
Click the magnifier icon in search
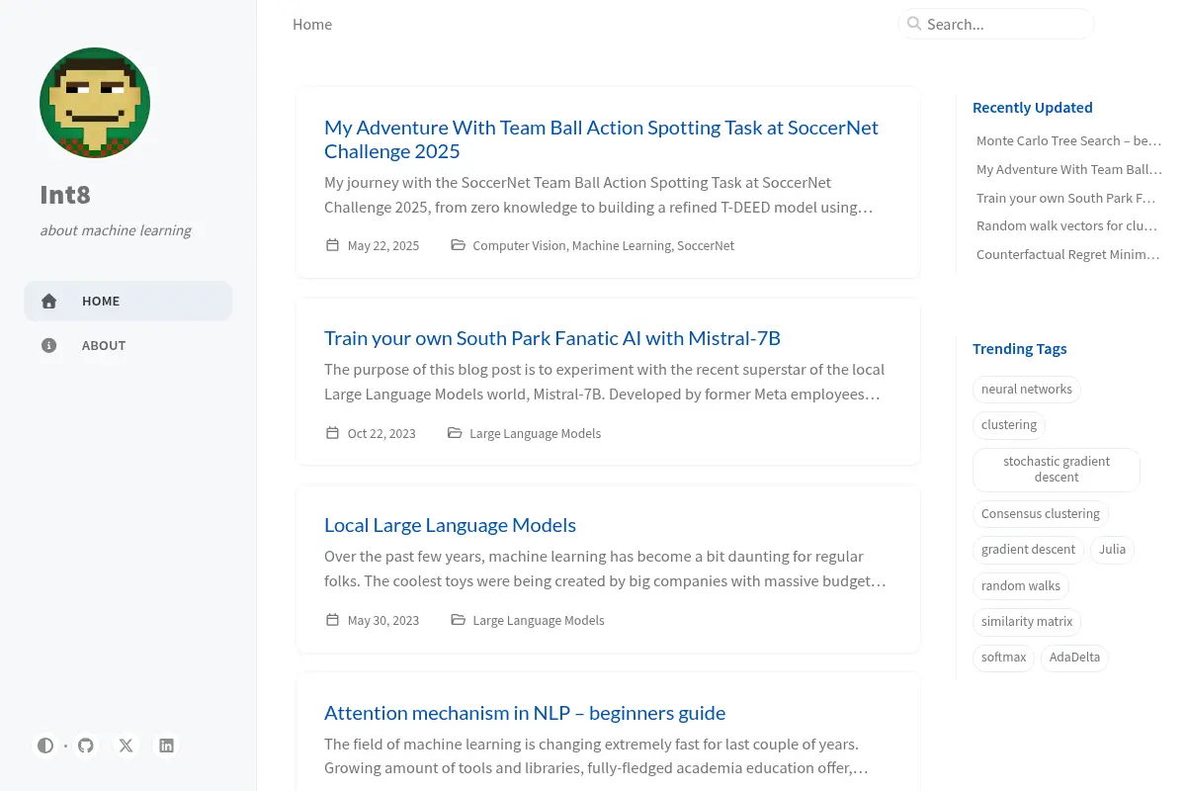click(x=914, y=24)
